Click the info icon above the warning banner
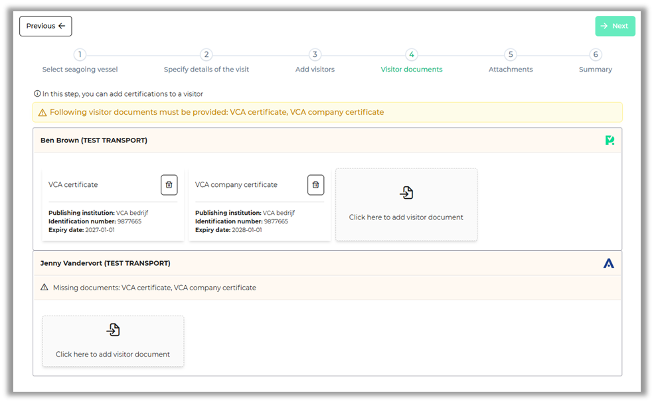This screenshot has width=654, height=403. point(37,94)
